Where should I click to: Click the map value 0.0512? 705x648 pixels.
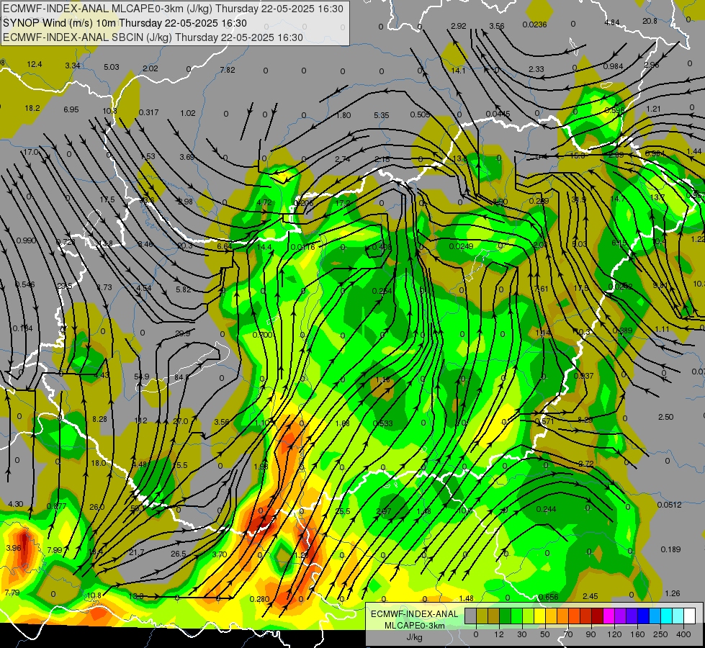coord(670,505)
